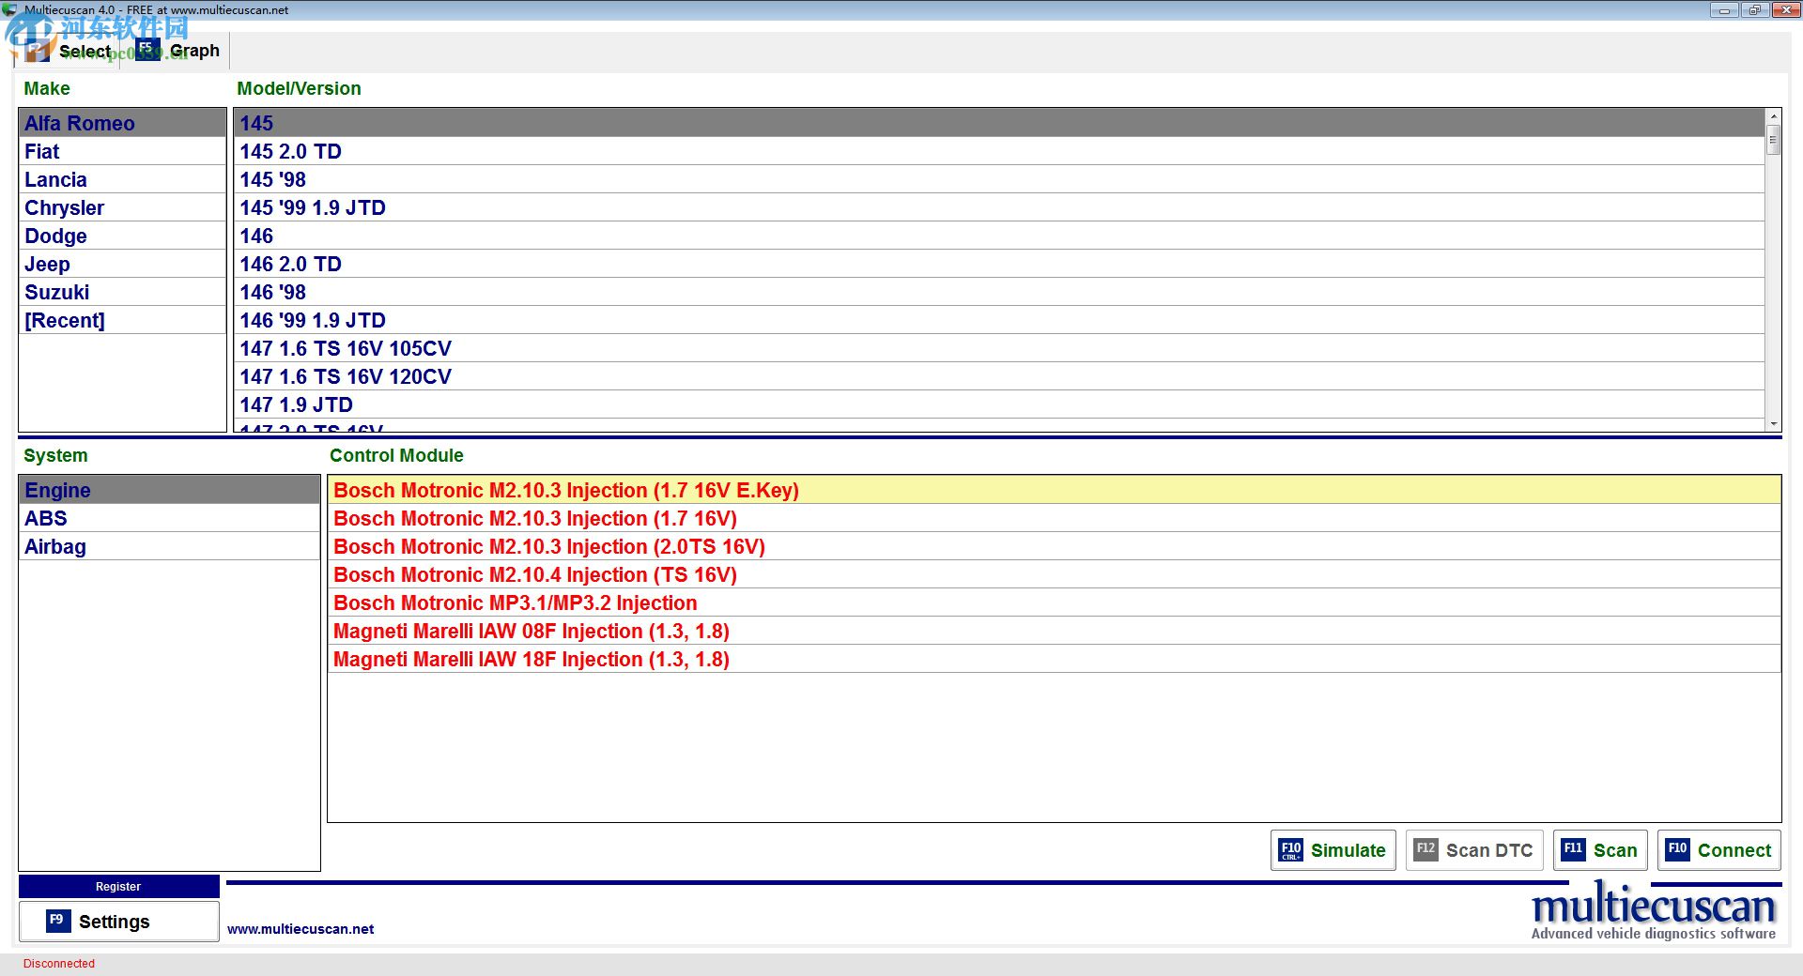
Task: Pick Chrysler from the Make list
Action: click(x=123, y=207)
